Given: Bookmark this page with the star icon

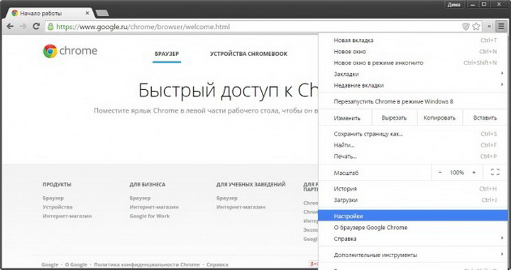Looking at the screenshot, I should (x=476, y=27).
